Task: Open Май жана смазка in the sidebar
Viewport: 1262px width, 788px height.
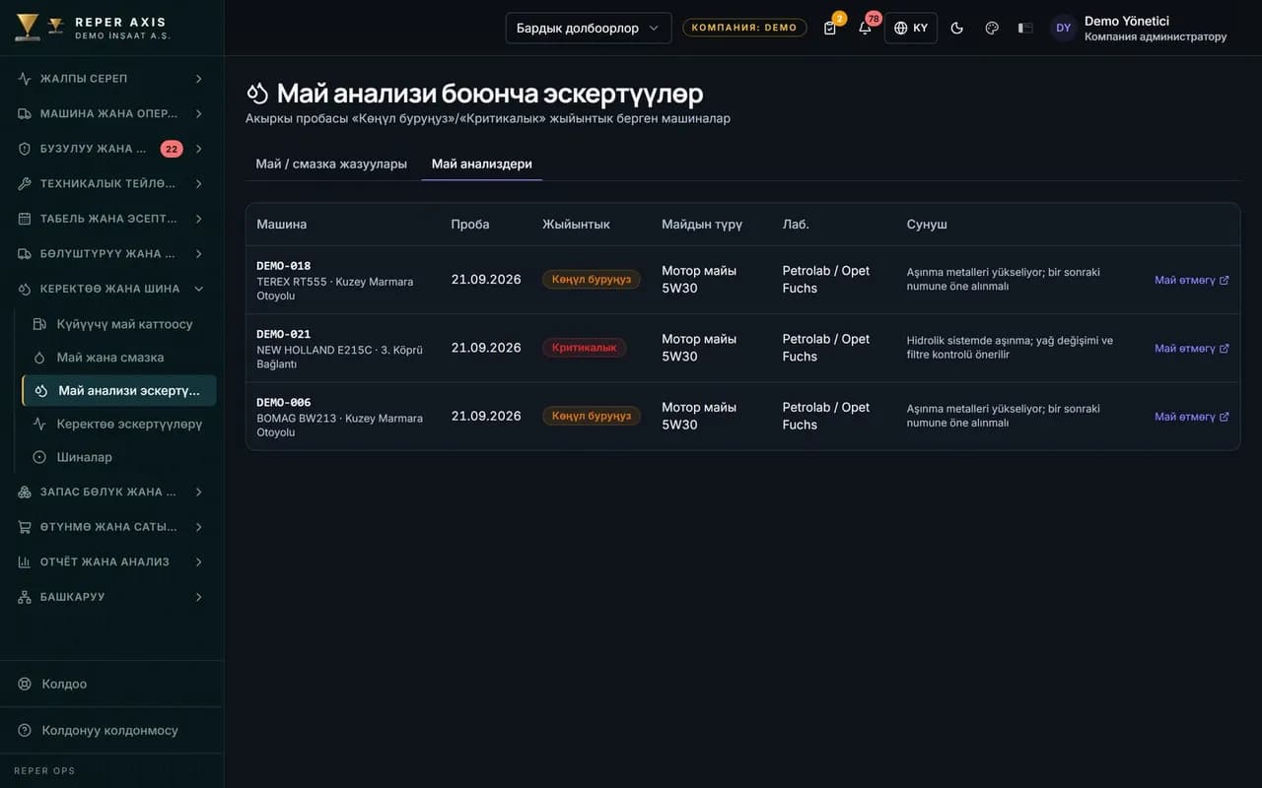Action: (x=119, y=358)
